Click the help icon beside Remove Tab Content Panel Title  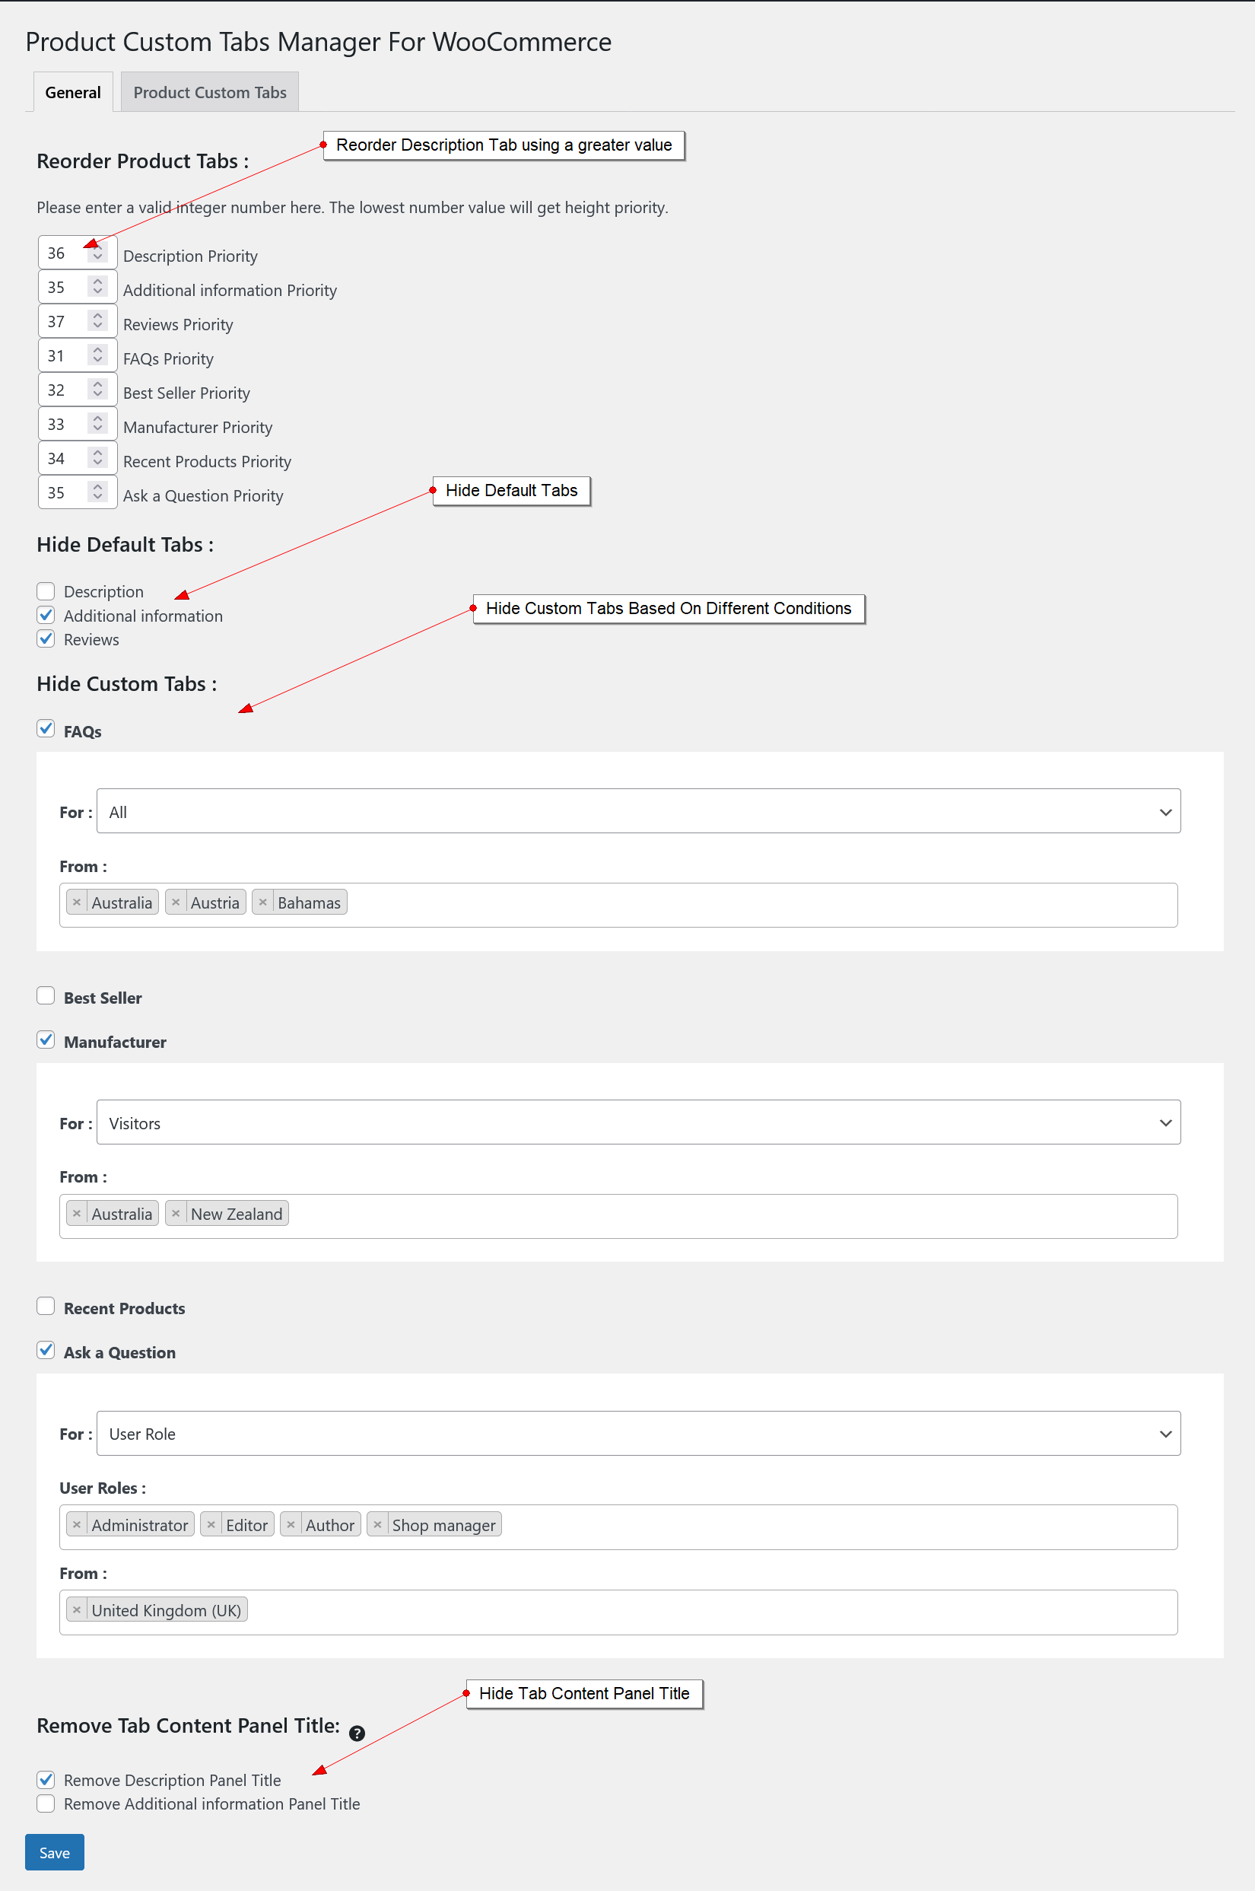pos(357,1733)
